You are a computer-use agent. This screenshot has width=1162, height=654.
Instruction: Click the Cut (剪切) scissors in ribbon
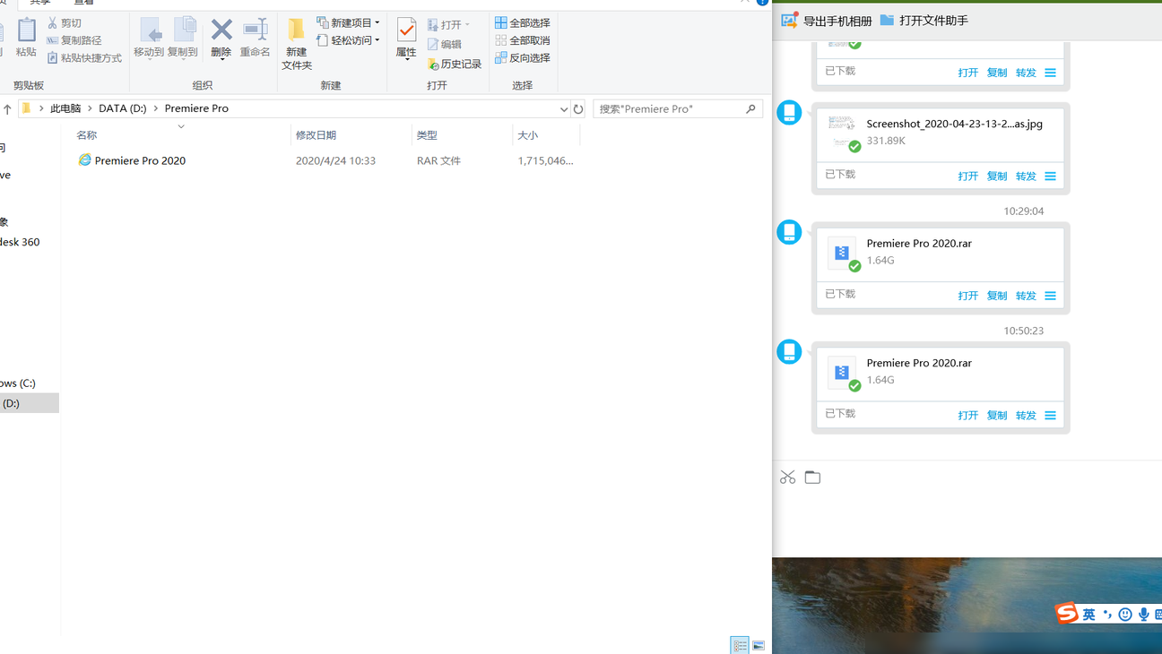pos(53,22)
